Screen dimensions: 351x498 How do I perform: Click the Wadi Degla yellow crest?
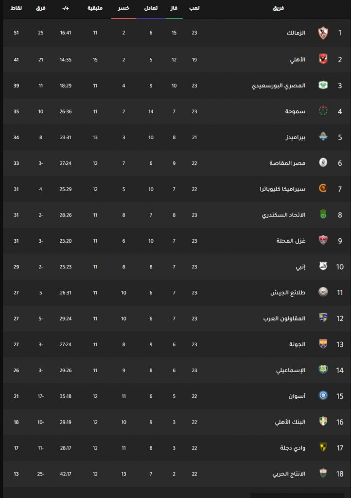[323, 447]
